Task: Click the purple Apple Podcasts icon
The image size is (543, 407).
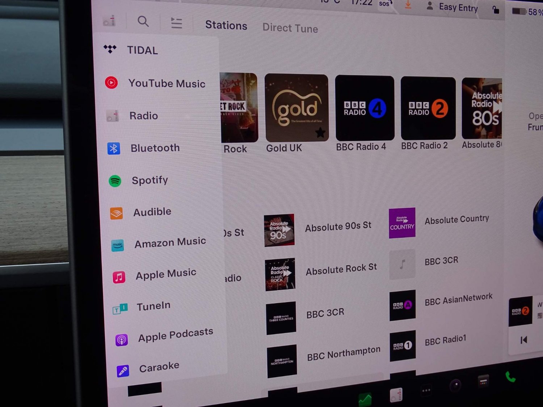Action: [x=122, y=340]
